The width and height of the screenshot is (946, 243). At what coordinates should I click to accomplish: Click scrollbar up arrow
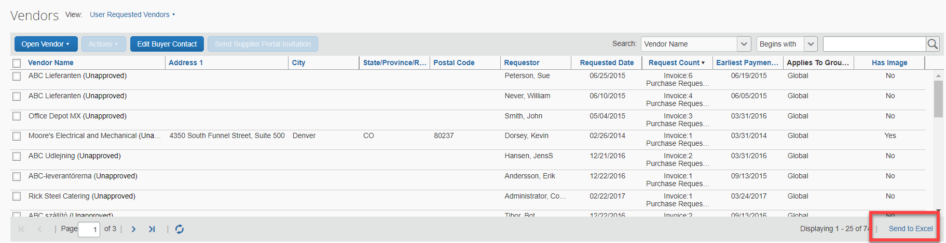(x=938, y=75)
